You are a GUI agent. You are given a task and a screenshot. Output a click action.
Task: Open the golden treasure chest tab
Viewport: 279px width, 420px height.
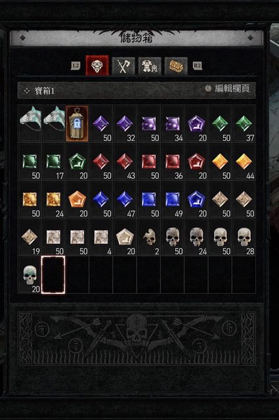[x=176, y=66]
